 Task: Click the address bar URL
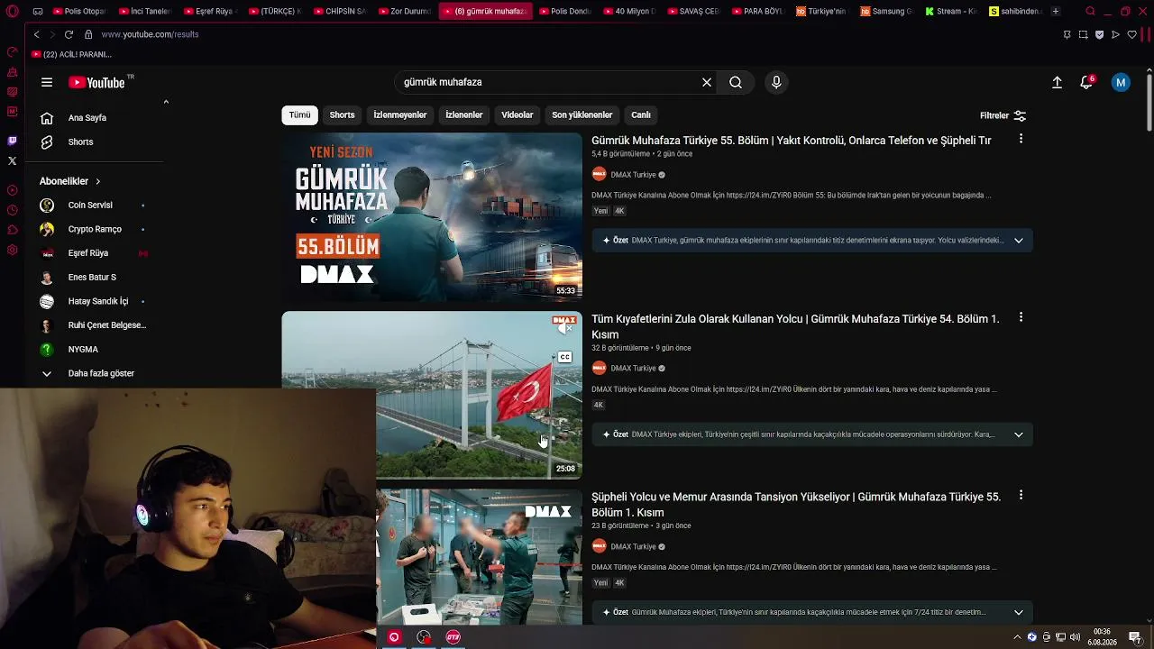click(150, 34)
